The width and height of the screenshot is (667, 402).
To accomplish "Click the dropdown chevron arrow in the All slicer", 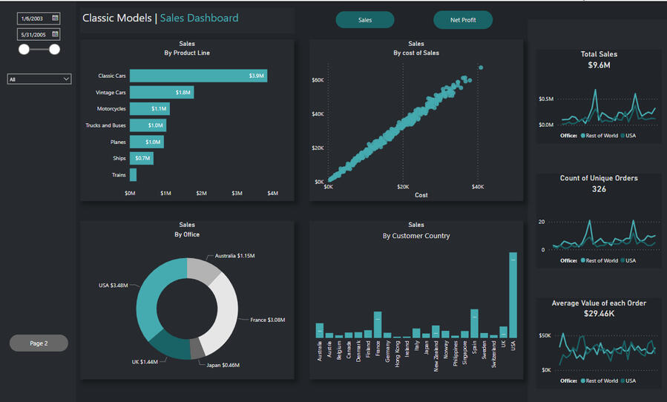I will coord(66,79).
